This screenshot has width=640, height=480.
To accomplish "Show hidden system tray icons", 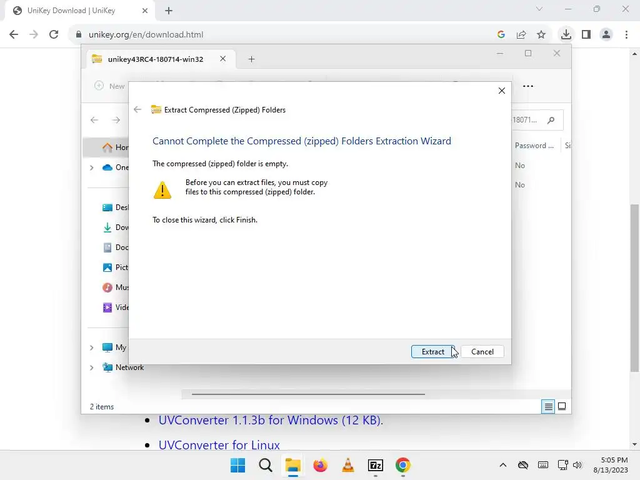I will tap(503, 465).
